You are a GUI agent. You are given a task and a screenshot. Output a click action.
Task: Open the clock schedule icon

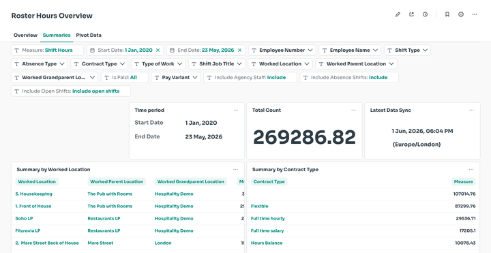(425, 14)
